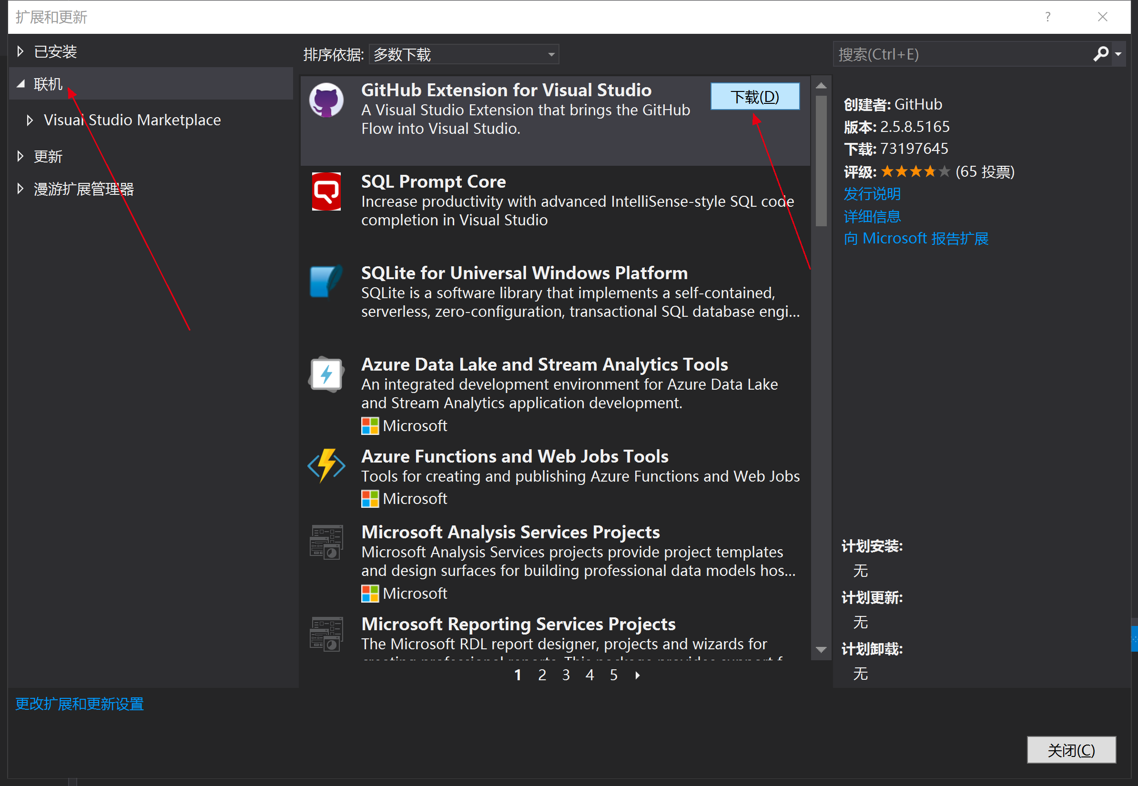Click the GitHub Extension octocat icon

pos(326,100)
